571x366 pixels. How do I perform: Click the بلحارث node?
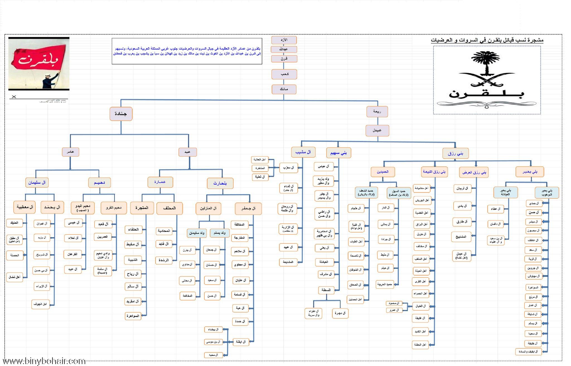220,183
